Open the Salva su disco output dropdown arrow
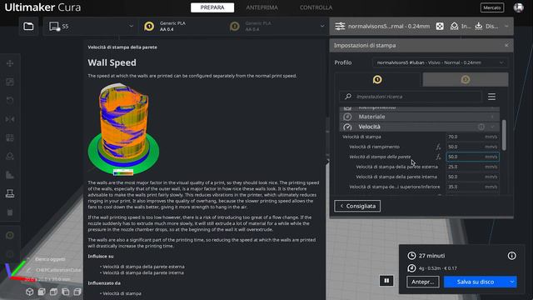533x300 pixels. pyautogui.click(x=512, y=282)
